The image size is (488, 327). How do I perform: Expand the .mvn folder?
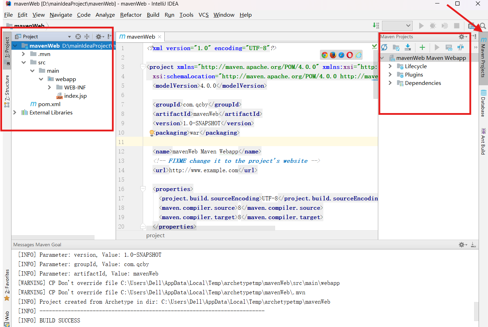(x=23, y=54)
